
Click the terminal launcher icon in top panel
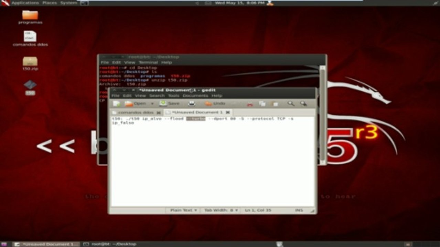(84, 3)
